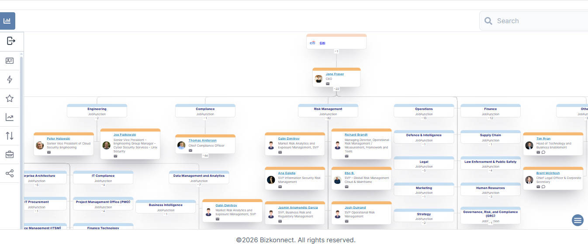Image resolution: width=588 pixels, height=244 pixels.
Task: Select the Project Management Office (PMO) title
Action: click(x=103, y=202)
